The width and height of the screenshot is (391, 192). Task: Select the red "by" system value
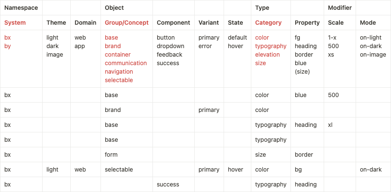pyautogui.click(x=8, y=46)
